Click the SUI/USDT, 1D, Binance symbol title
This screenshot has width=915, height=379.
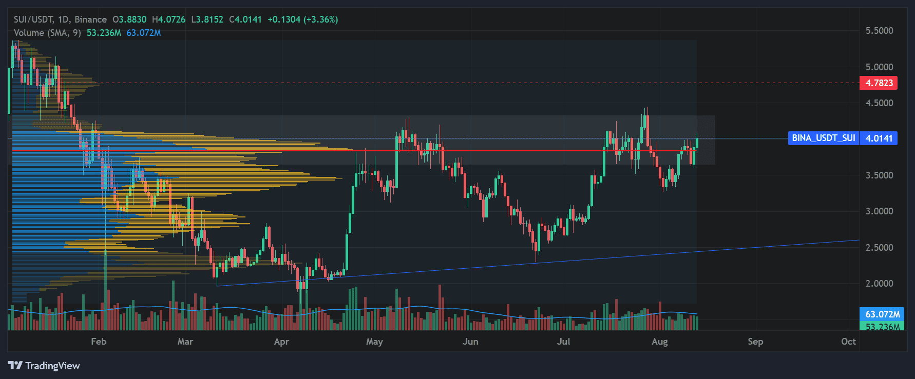pos(60,19)
